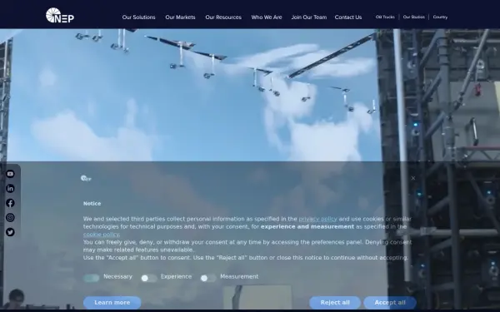Open the Country selector
The height and width of the screenshot is (312, 500).
pyautogui.click(x=440, y=17)
